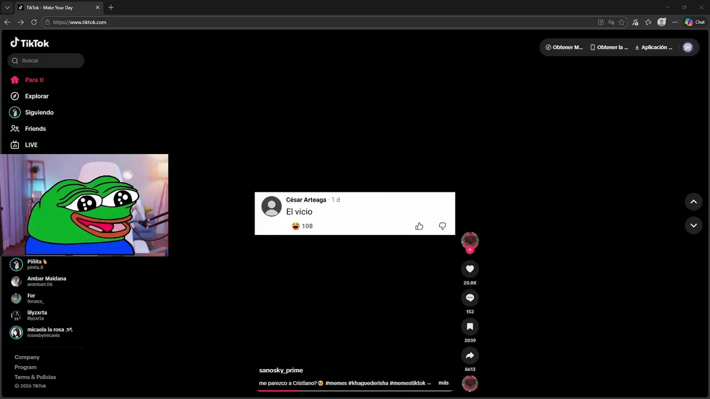Click the 'Obtener M...' button

click(564, 47)
